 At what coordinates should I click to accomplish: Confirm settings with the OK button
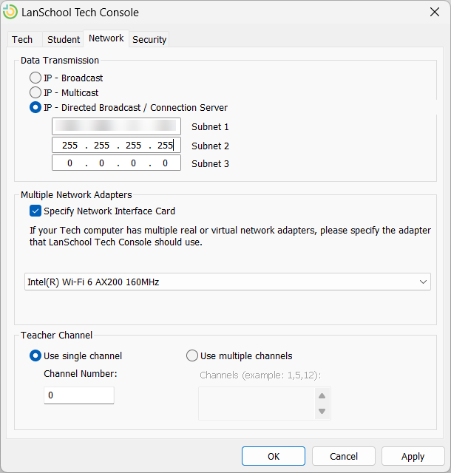coord(274,456)
